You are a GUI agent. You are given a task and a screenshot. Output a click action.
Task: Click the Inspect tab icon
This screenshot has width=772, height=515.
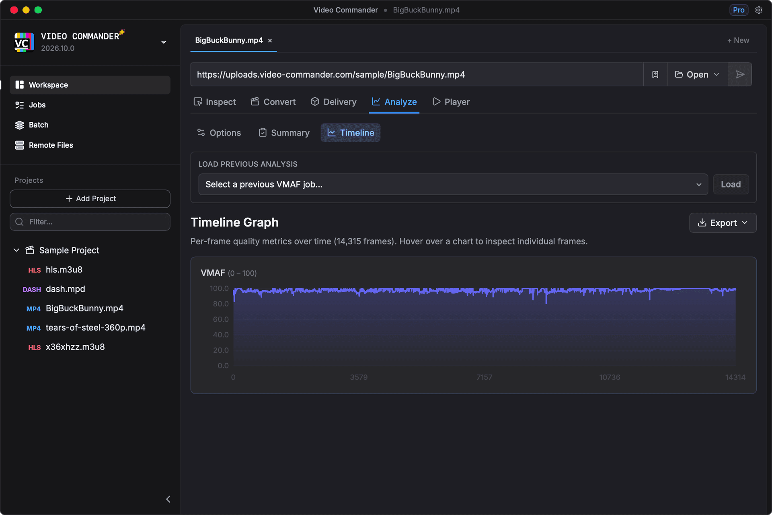coord(197,102)
